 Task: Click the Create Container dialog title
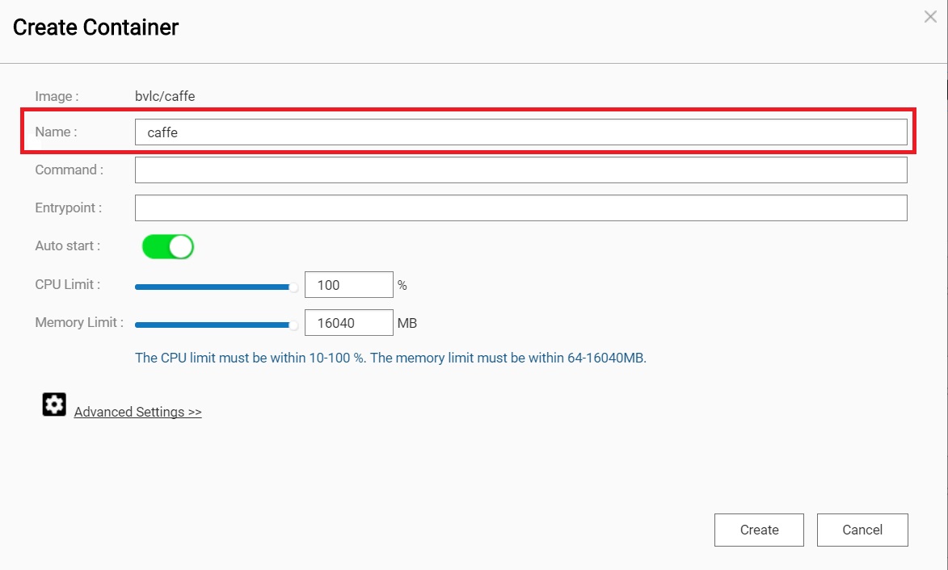(x=95, y=27)
